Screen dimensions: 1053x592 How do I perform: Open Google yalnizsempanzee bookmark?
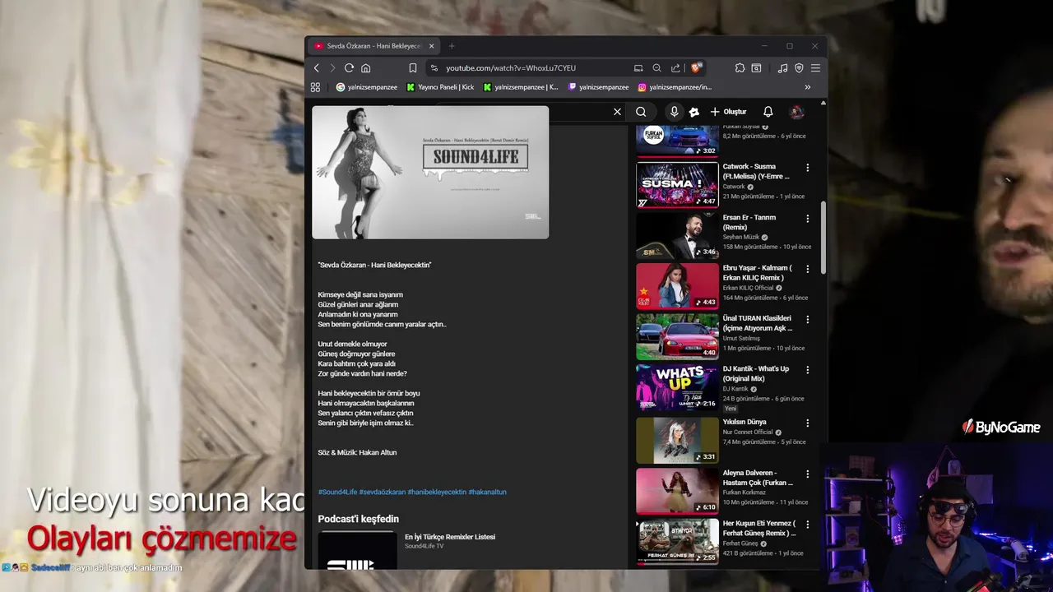pos(367,87)
